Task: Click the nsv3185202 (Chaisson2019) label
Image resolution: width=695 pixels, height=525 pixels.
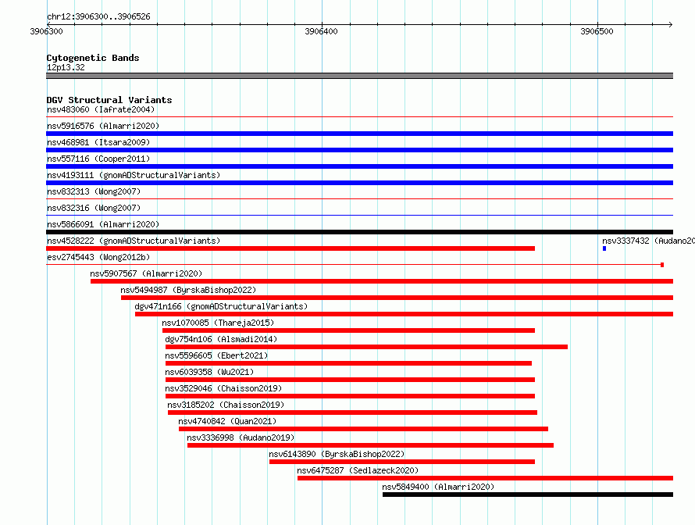Action: [x=226, y=405]
